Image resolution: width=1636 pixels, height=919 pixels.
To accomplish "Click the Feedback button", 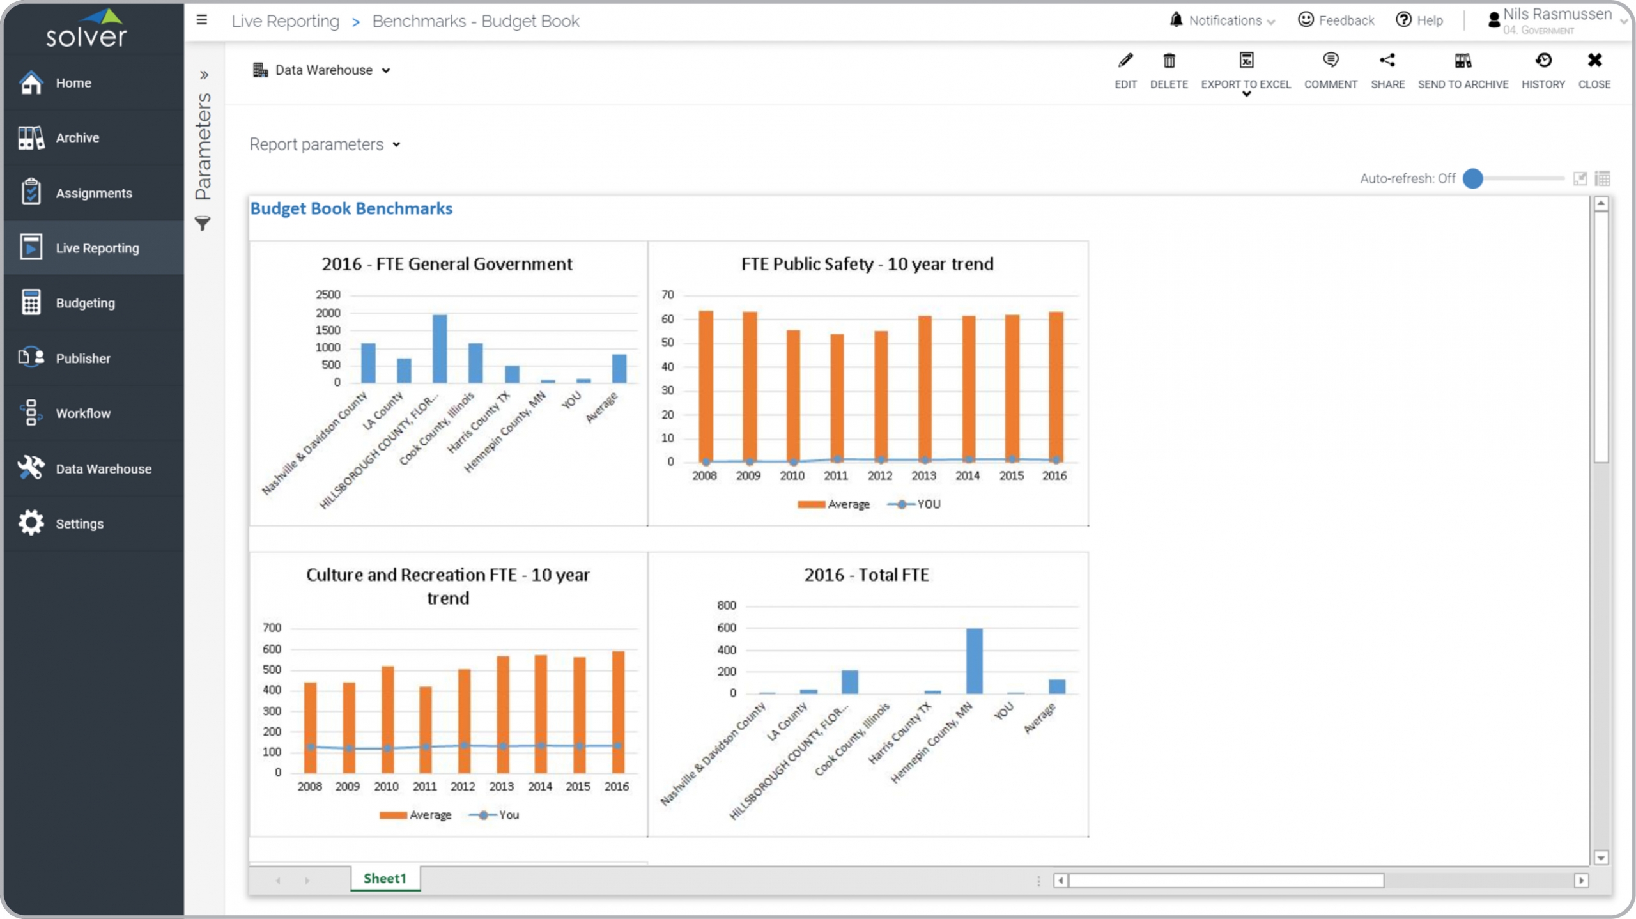I will (x=1336, y=20).
